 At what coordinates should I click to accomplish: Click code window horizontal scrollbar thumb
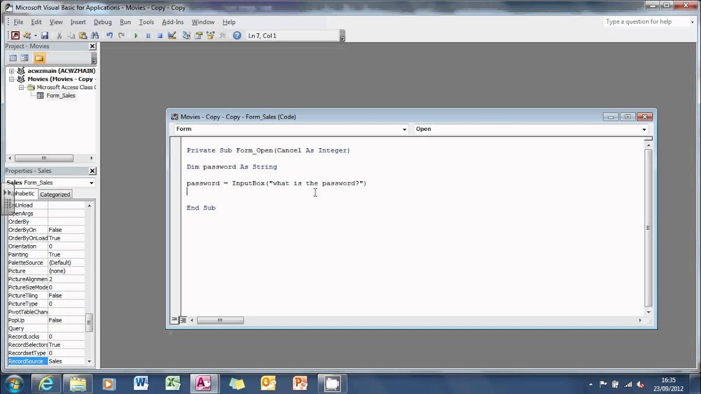click(220, 320)
